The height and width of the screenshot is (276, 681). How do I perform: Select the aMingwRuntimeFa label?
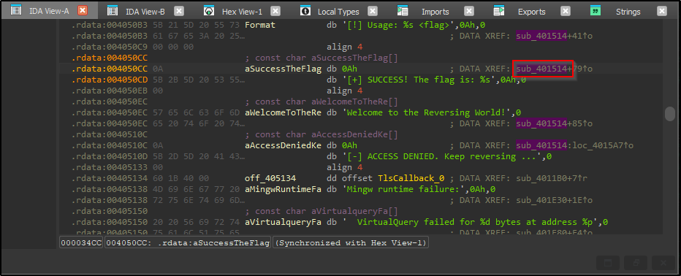click(284, 189)
